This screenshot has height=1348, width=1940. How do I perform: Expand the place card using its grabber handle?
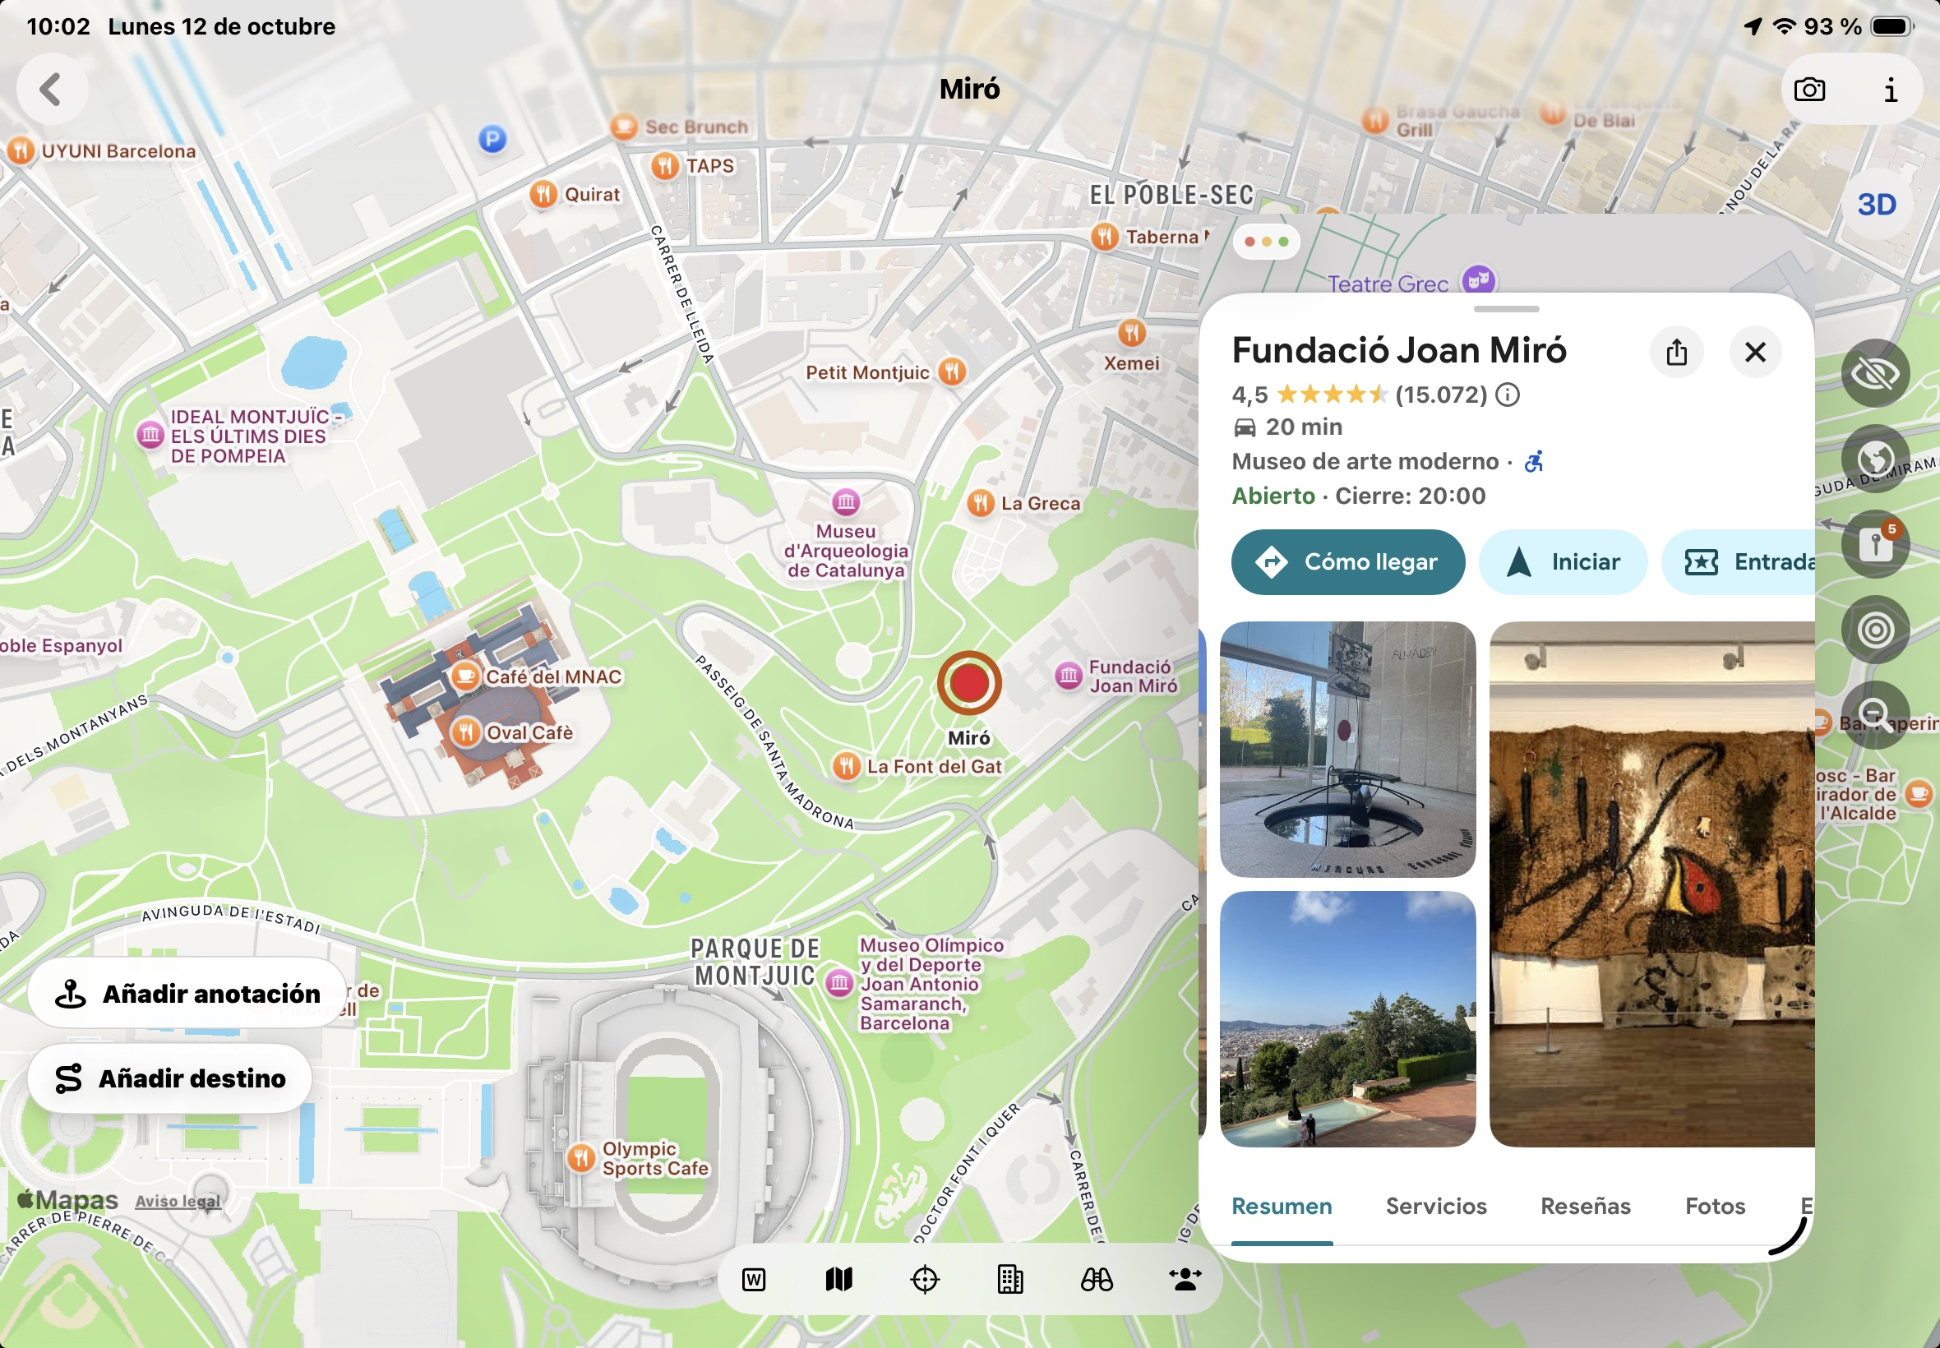1506,309
